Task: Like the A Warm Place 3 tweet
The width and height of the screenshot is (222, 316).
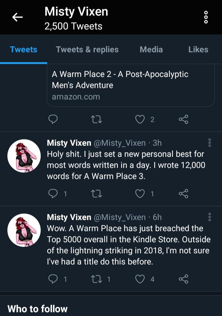Action: 140,194
